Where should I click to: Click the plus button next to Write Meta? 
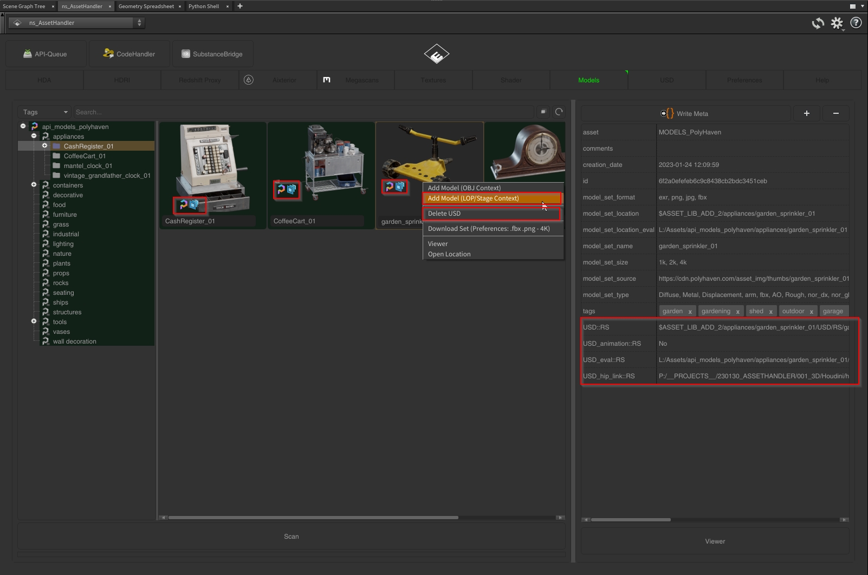pyautogui.click(x=806, y=113)
